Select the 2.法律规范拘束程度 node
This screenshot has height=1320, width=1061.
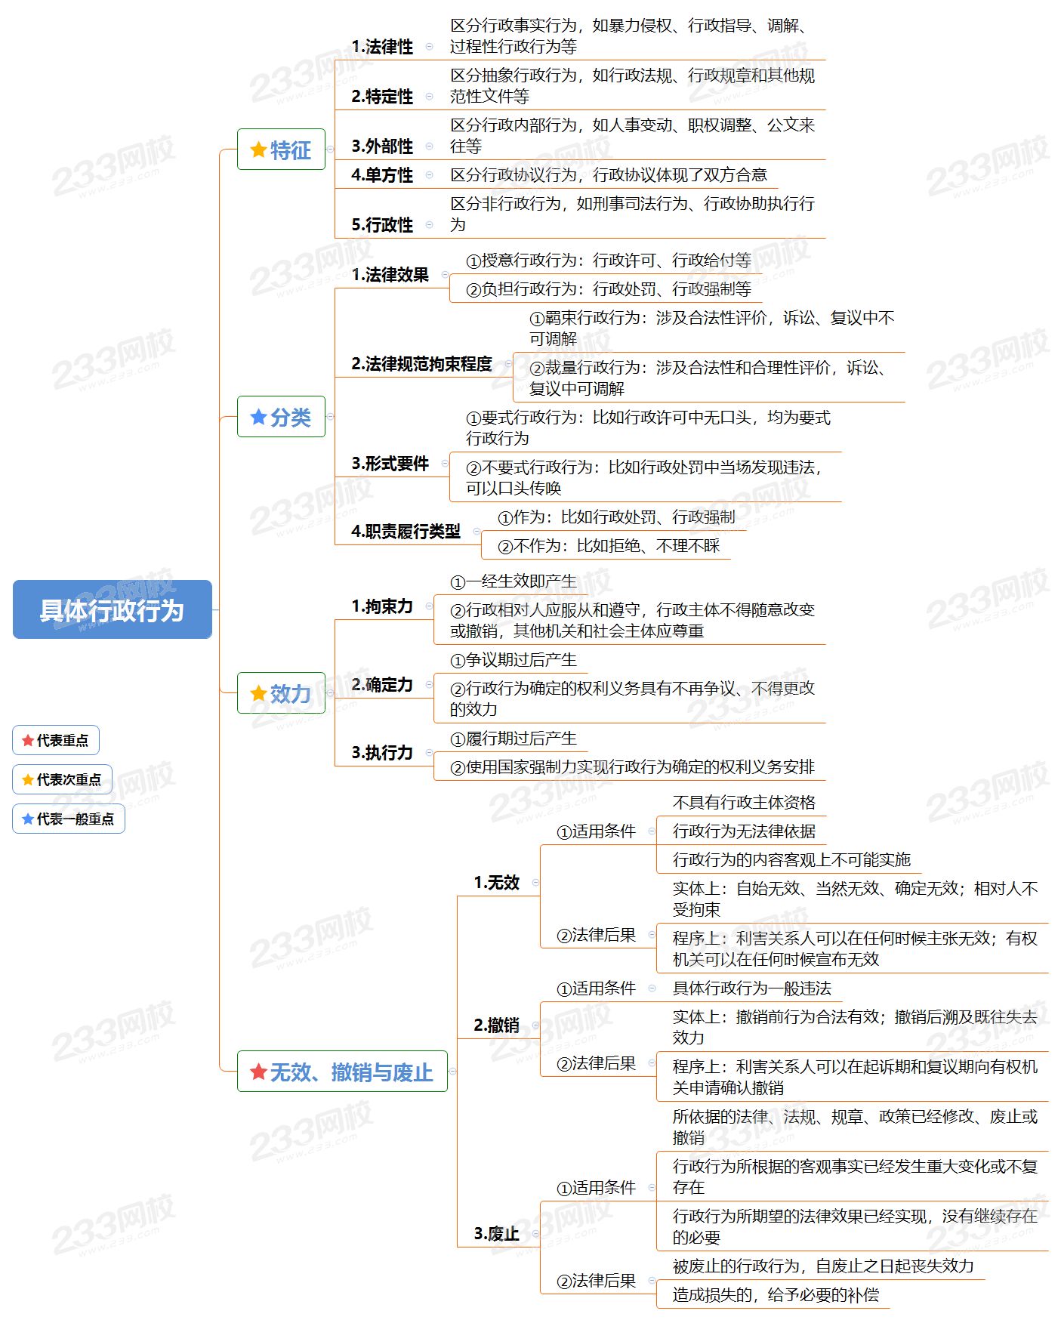tap(421, 364)
